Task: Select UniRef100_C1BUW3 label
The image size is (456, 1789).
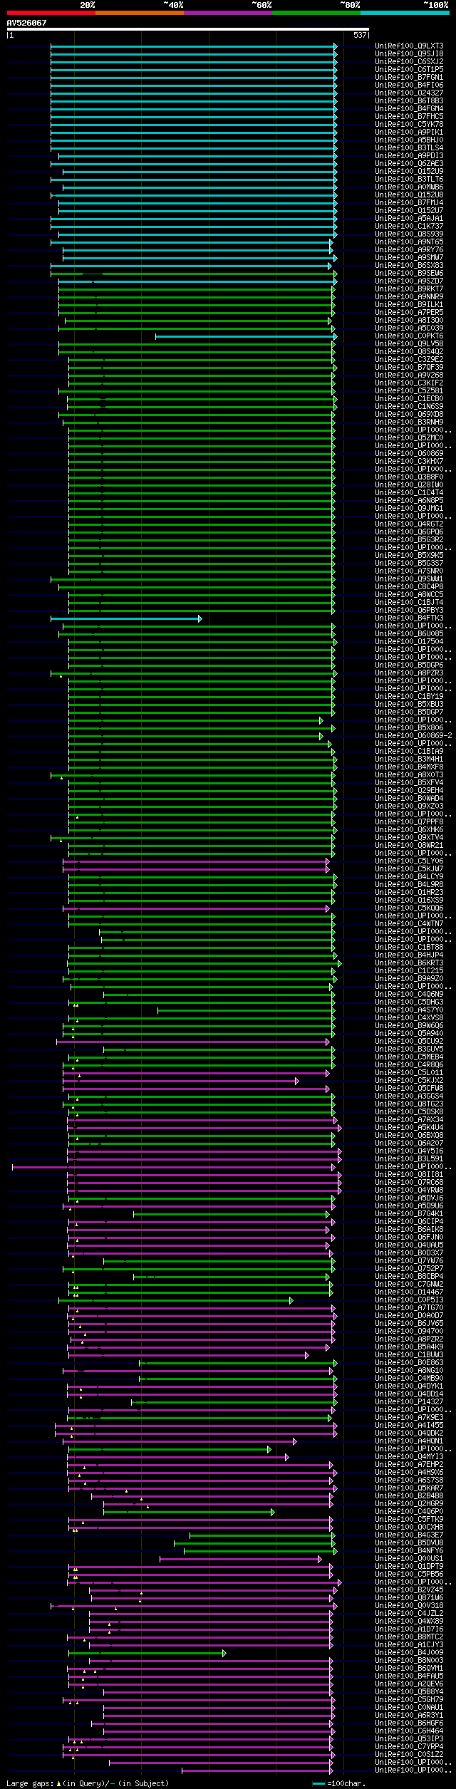Action: coord(409,1355)
